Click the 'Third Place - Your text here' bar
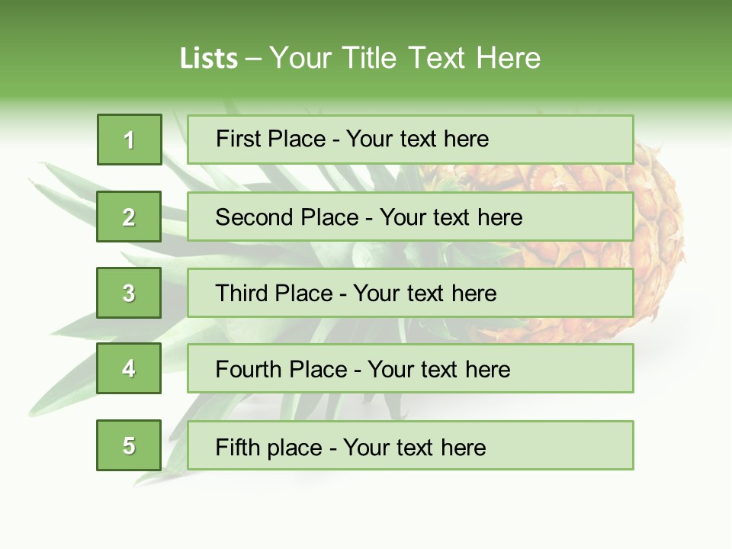Image resolution: width=732 pixels, height=549 pixels. pyautogui.click(x=410, y=293)
